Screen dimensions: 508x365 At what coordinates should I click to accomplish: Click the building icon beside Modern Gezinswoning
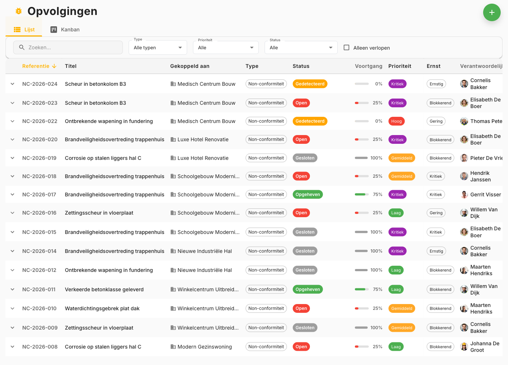(173, 346)
